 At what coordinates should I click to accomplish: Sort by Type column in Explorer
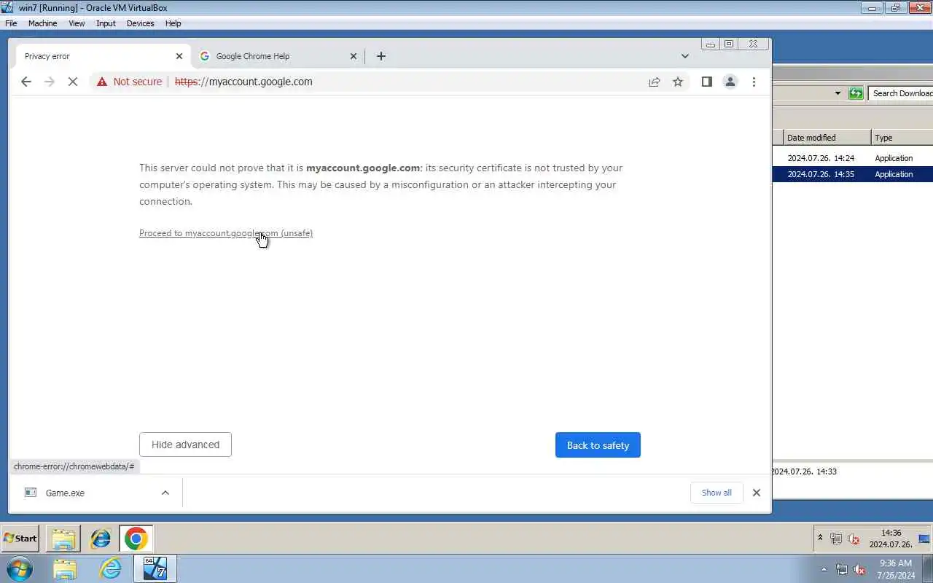coord(902,138)
